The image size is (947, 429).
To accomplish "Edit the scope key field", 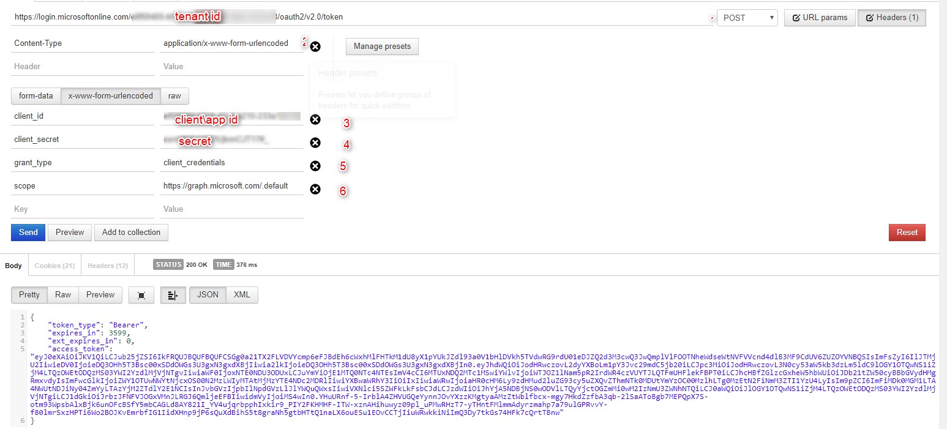I will pyautogui.click(x=83, y=186).
